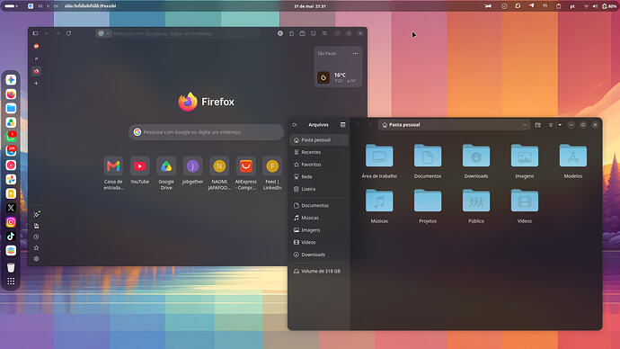Open Músicas bookmark in Arquivos sidebar
620x349 pixels.
319,218
